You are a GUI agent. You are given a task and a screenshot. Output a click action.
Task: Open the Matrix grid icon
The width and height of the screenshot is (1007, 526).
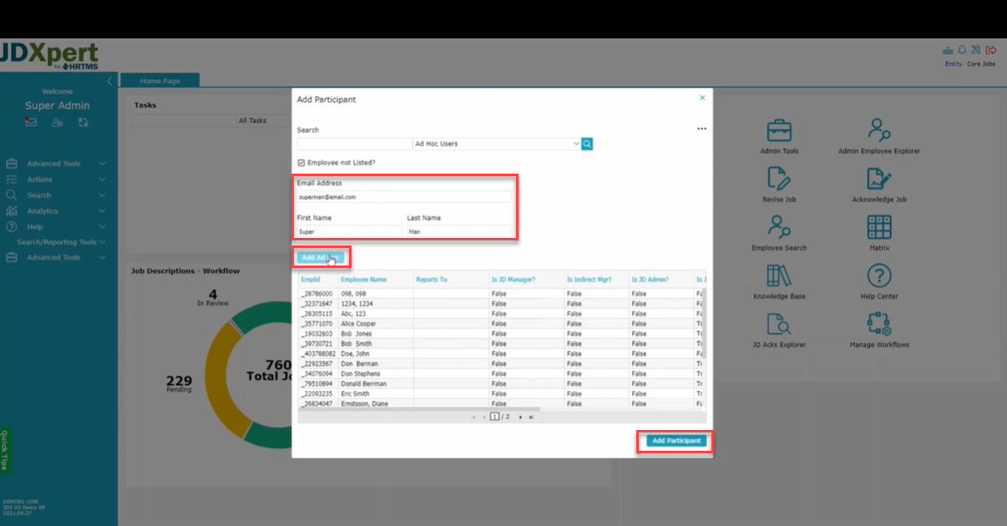click(878, 227)
